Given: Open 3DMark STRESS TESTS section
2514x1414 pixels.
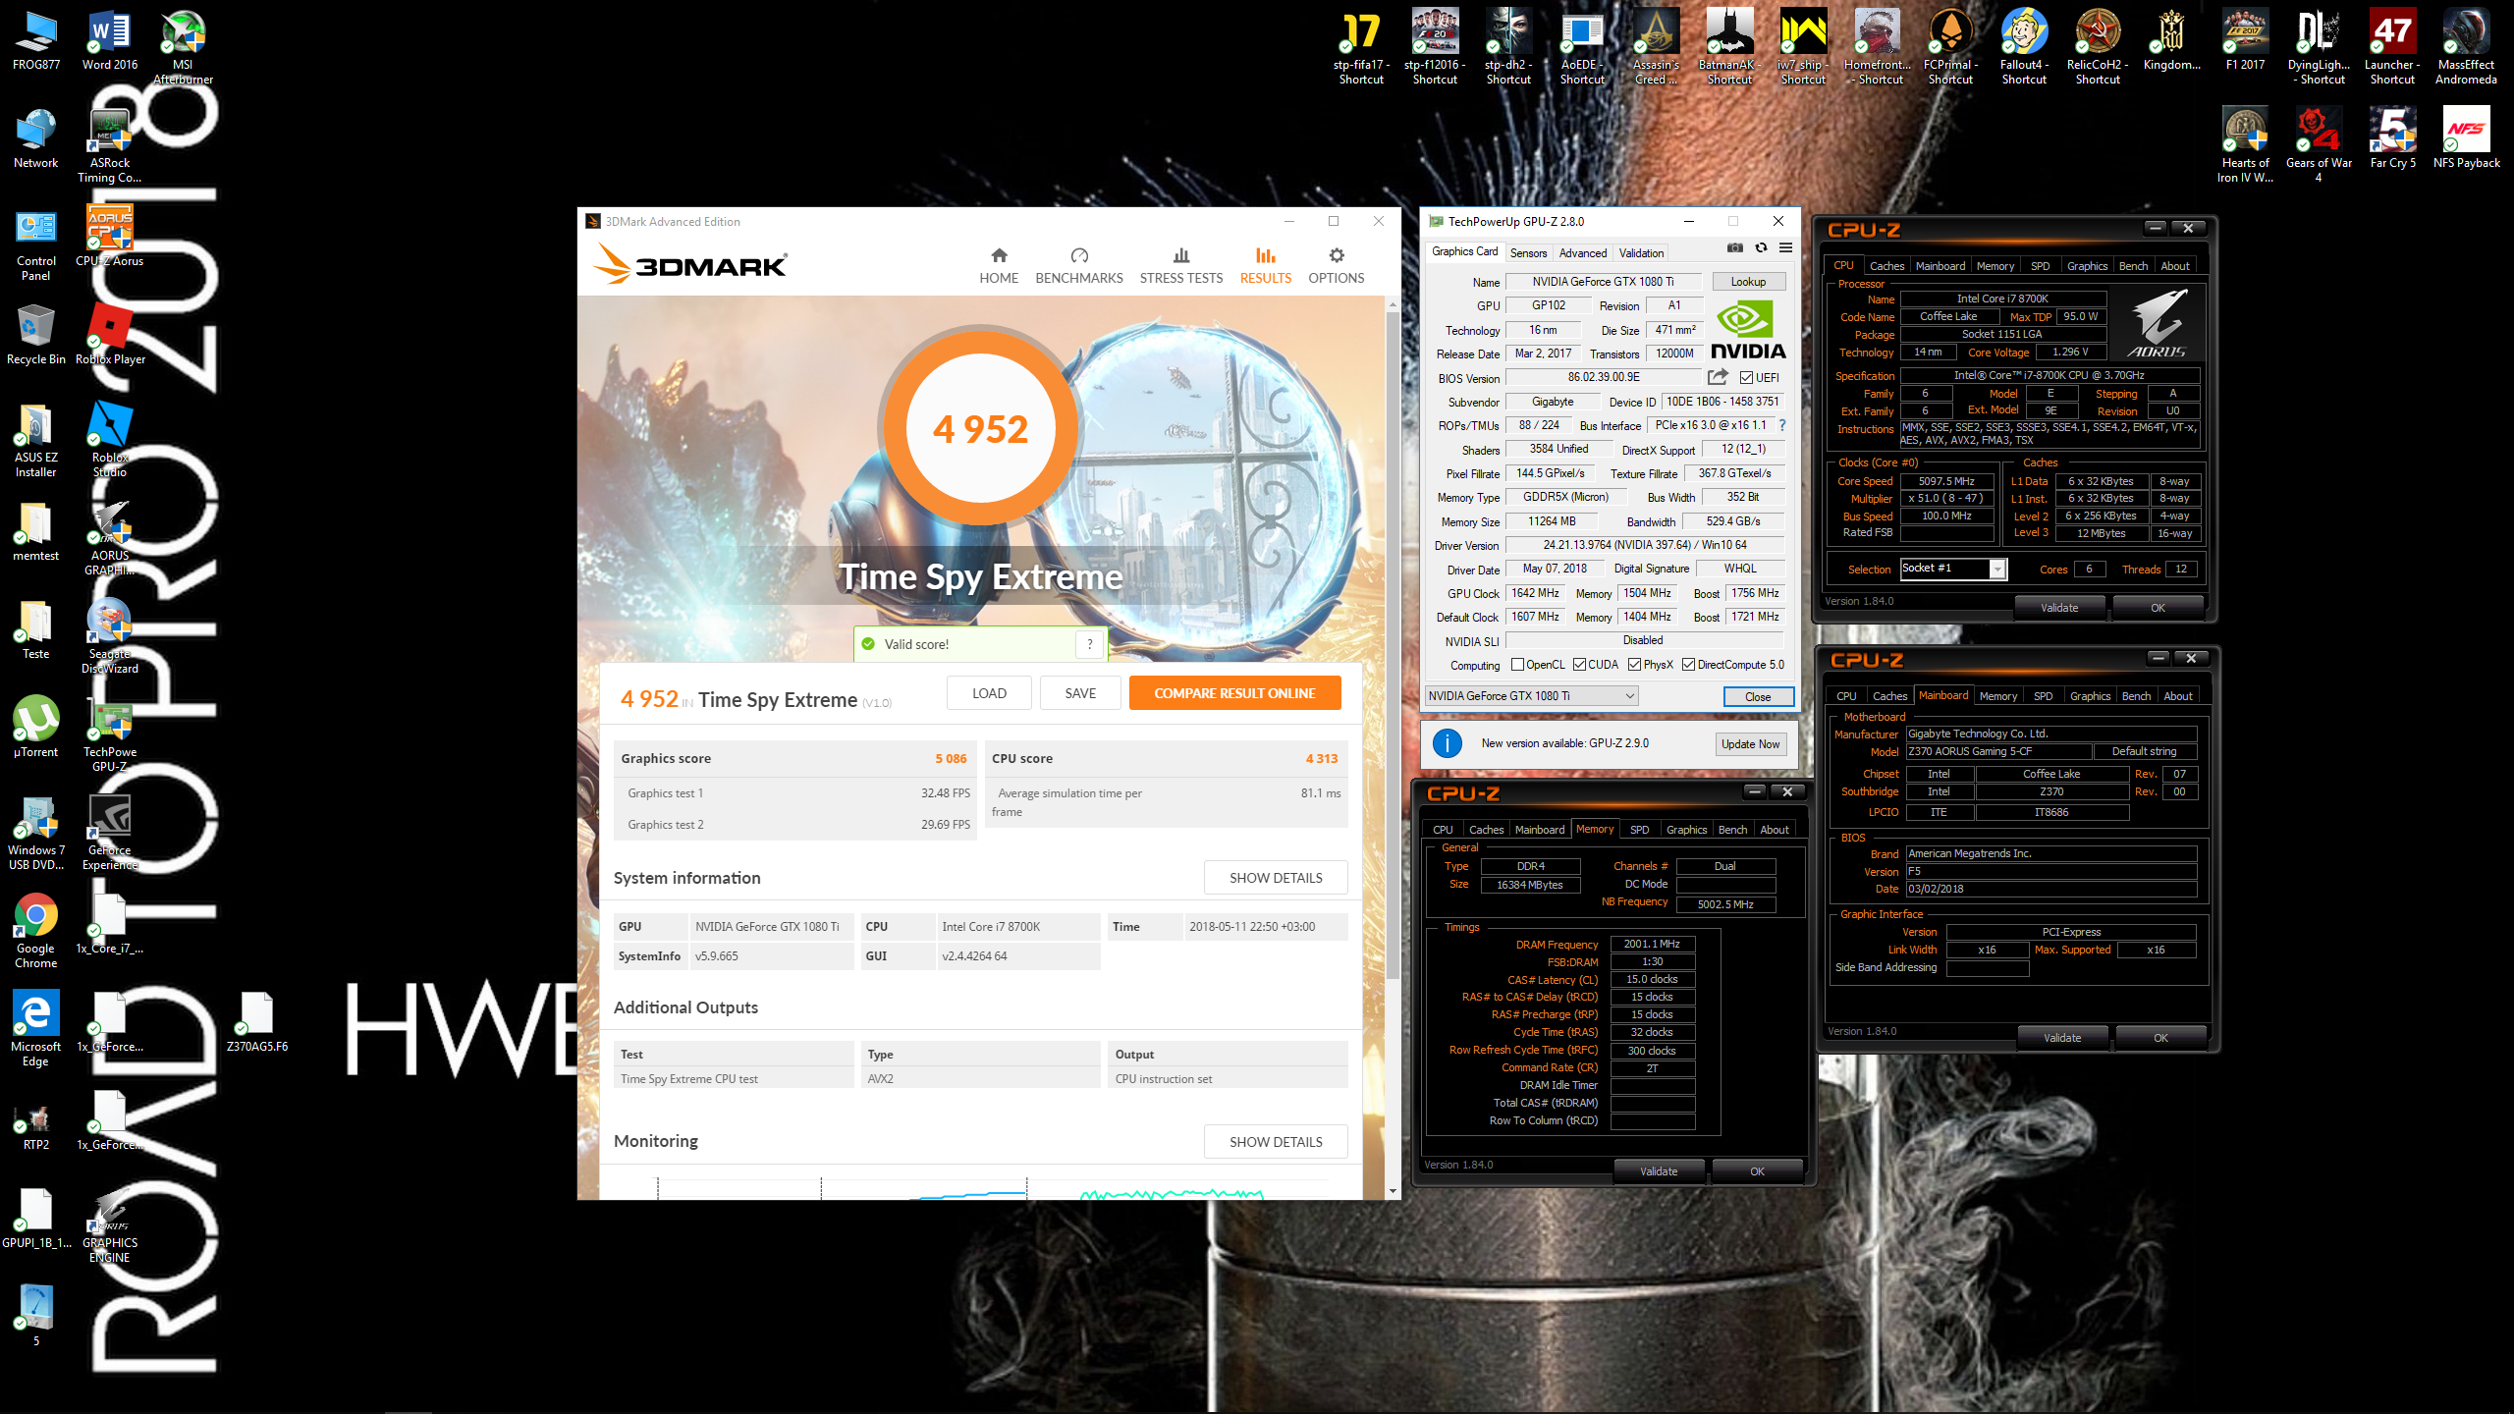Looking at the screenshot, I should 1181,266.
